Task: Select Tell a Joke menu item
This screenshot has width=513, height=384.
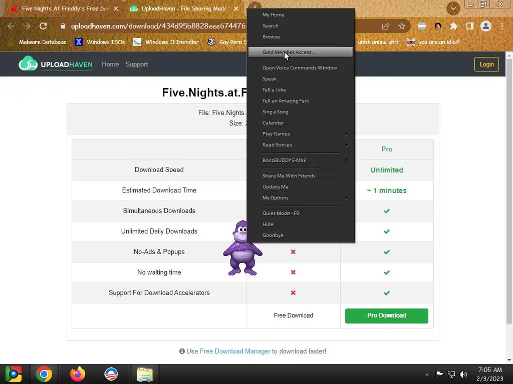Action: tap(301, 90)
